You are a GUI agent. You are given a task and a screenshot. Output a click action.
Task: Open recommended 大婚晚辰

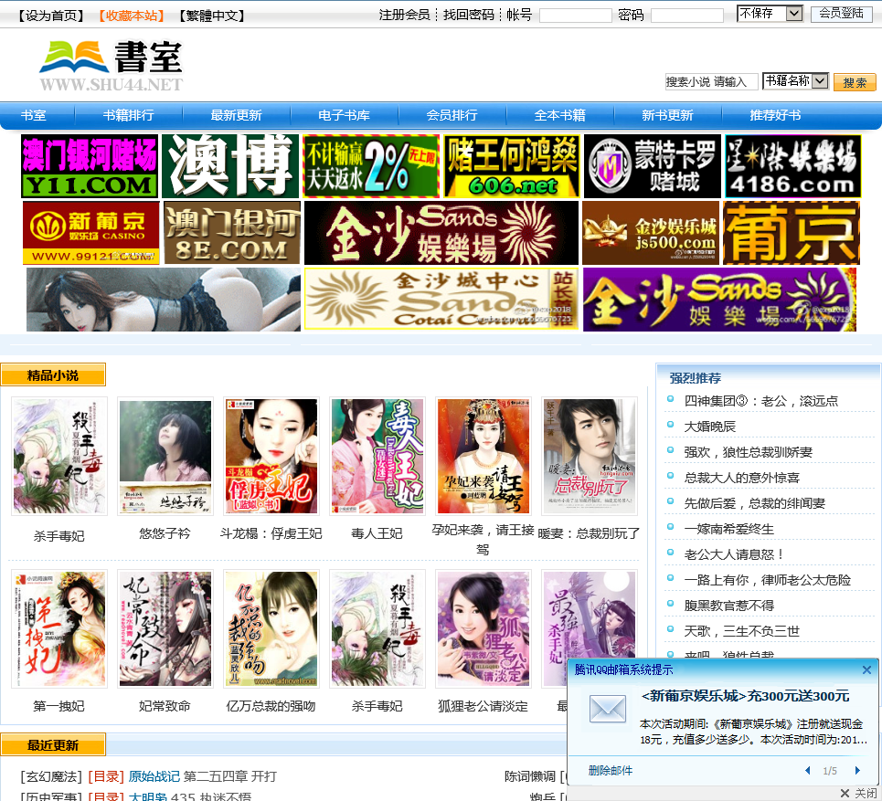[x=710, y=427]
